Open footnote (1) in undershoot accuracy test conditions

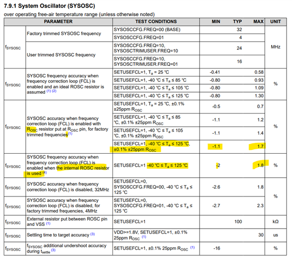[193, 247]
